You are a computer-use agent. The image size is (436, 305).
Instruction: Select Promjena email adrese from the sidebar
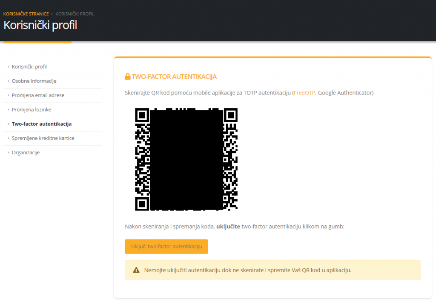pyautogui.click(x=38, y=95)
